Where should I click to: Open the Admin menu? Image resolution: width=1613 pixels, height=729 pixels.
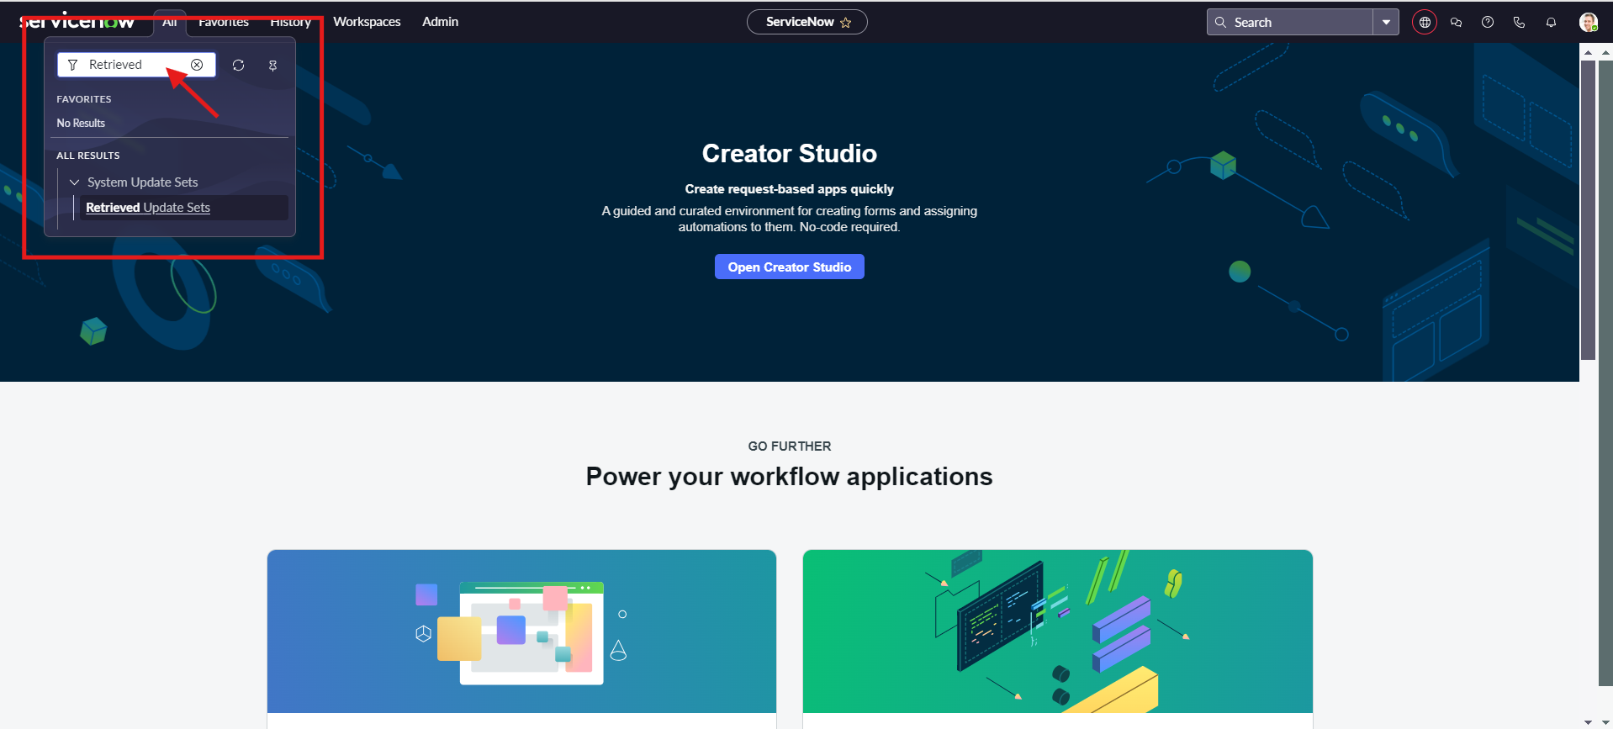click(x=440, y=22)
